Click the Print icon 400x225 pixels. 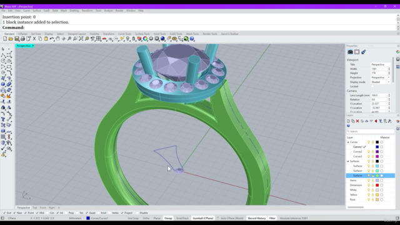22,39
